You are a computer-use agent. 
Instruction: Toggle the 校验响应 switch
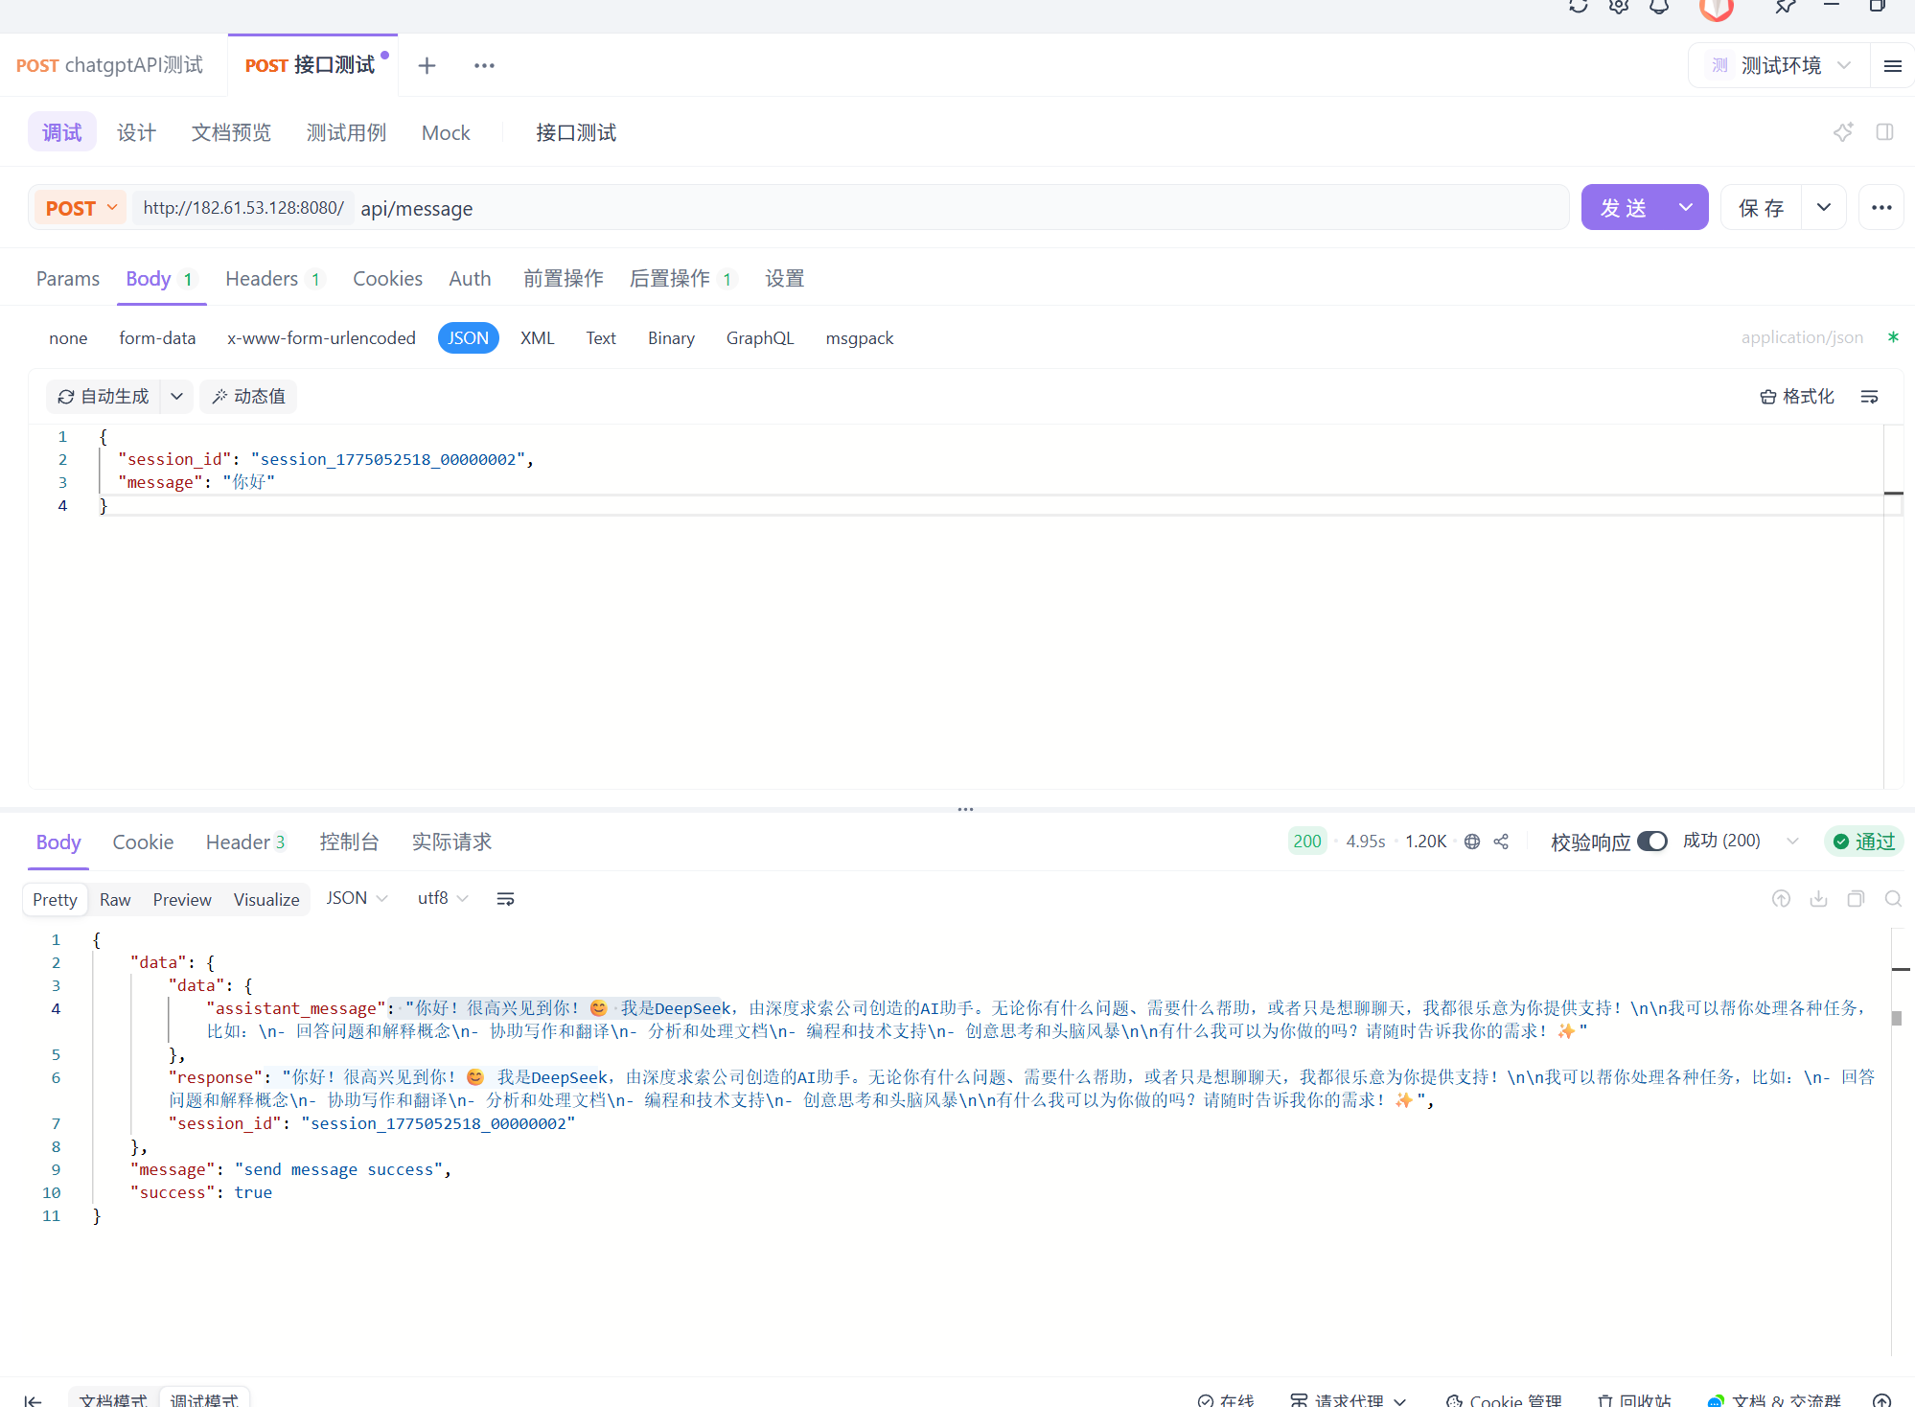[1652, 842]
